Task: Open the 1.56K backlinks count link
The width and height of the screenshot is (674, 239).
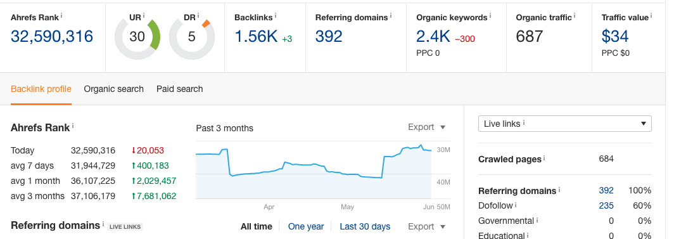Action: pyautogui.click(x=256, y=36)
